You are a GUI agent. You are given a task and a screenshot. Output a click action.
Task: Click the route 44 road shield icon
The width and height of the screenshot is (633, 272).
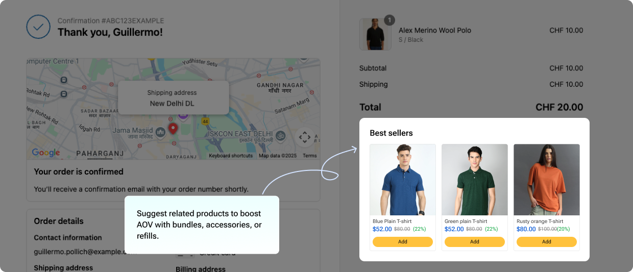point(205,121)
